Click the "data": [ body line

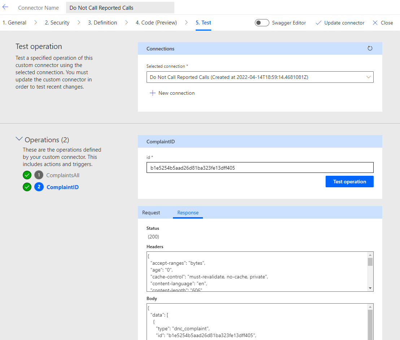pyautogui.click(x=159, y=315)
